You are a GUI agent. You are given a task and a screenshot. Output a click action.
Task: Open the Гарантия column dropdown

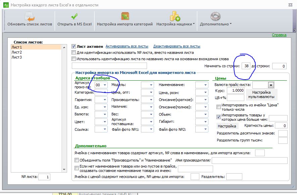pos(105,100)
